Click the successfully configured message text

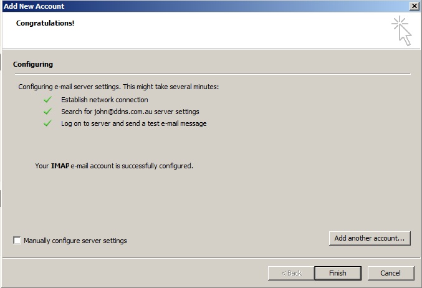coord(114,166)
